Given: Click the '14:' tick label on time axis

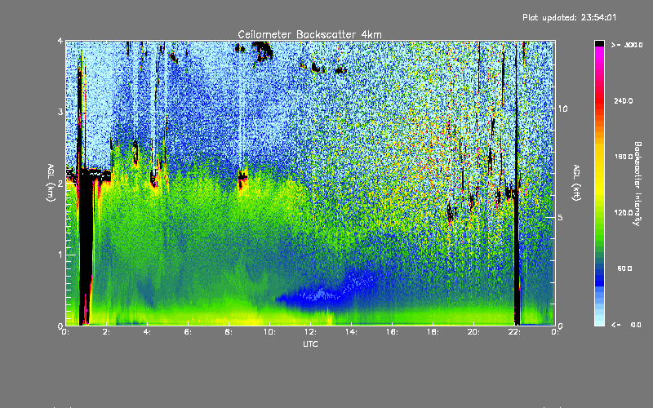Looking at the screenshot, I should coord(351,332).
